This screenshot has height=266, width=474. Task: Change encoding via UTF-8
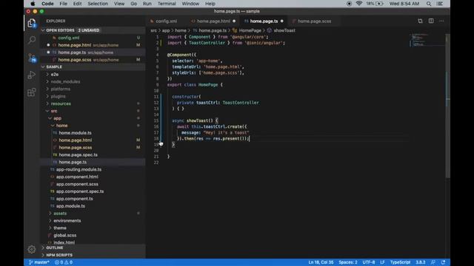coord(369,262)
